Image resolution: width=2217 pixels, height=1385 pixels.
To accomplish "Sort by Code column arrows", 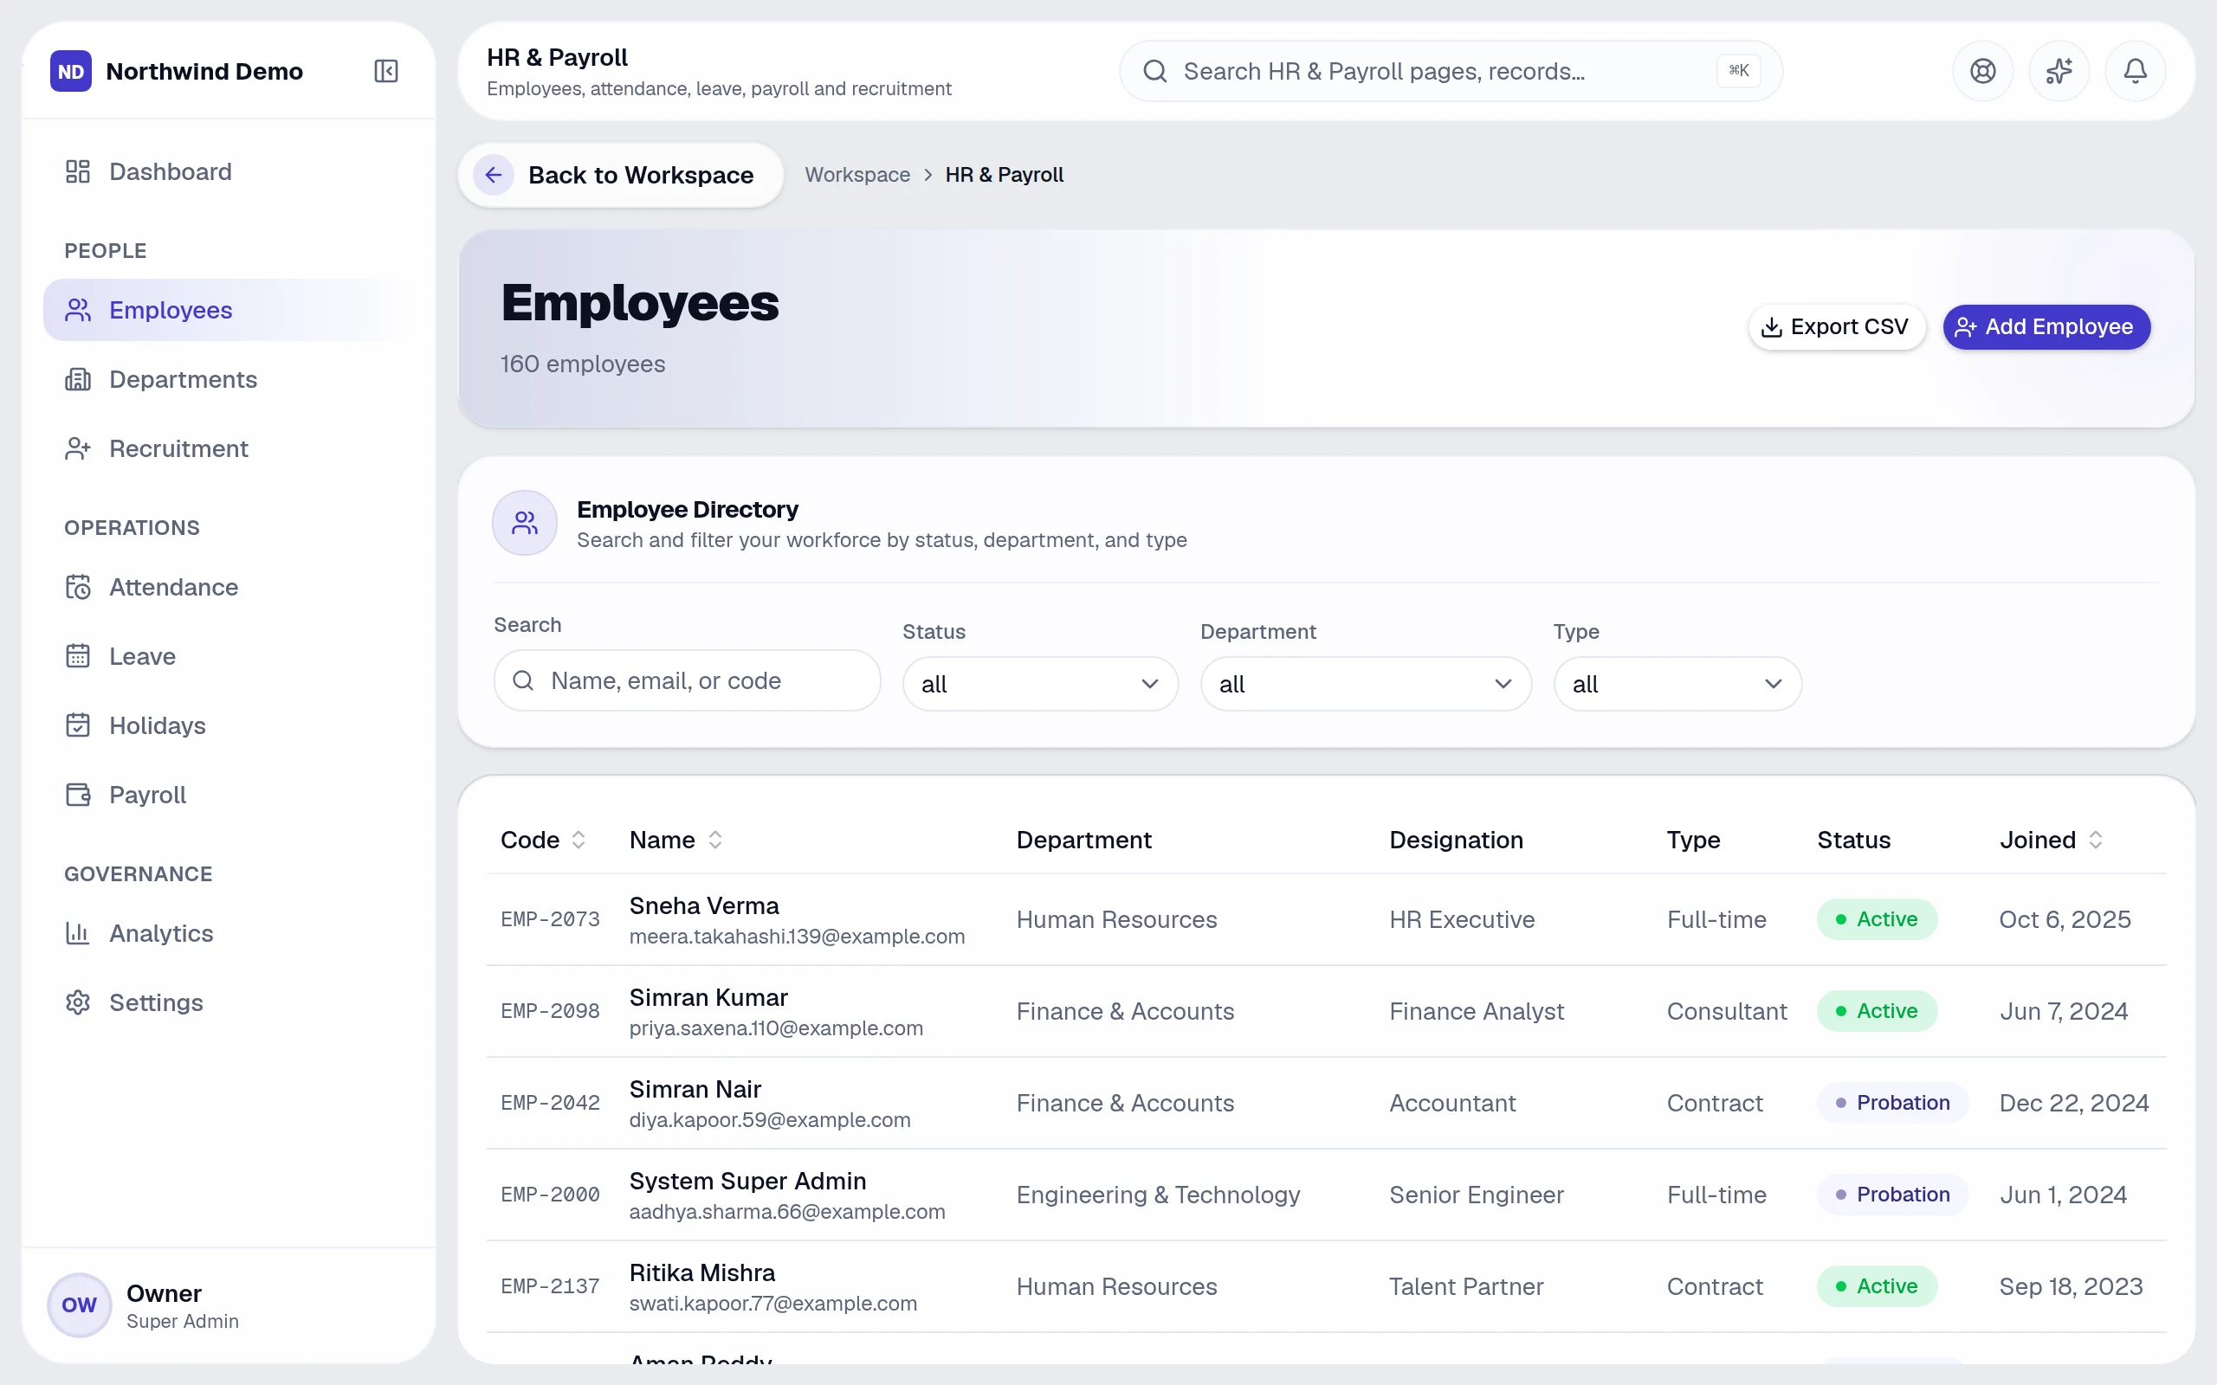I will point(578,839).
